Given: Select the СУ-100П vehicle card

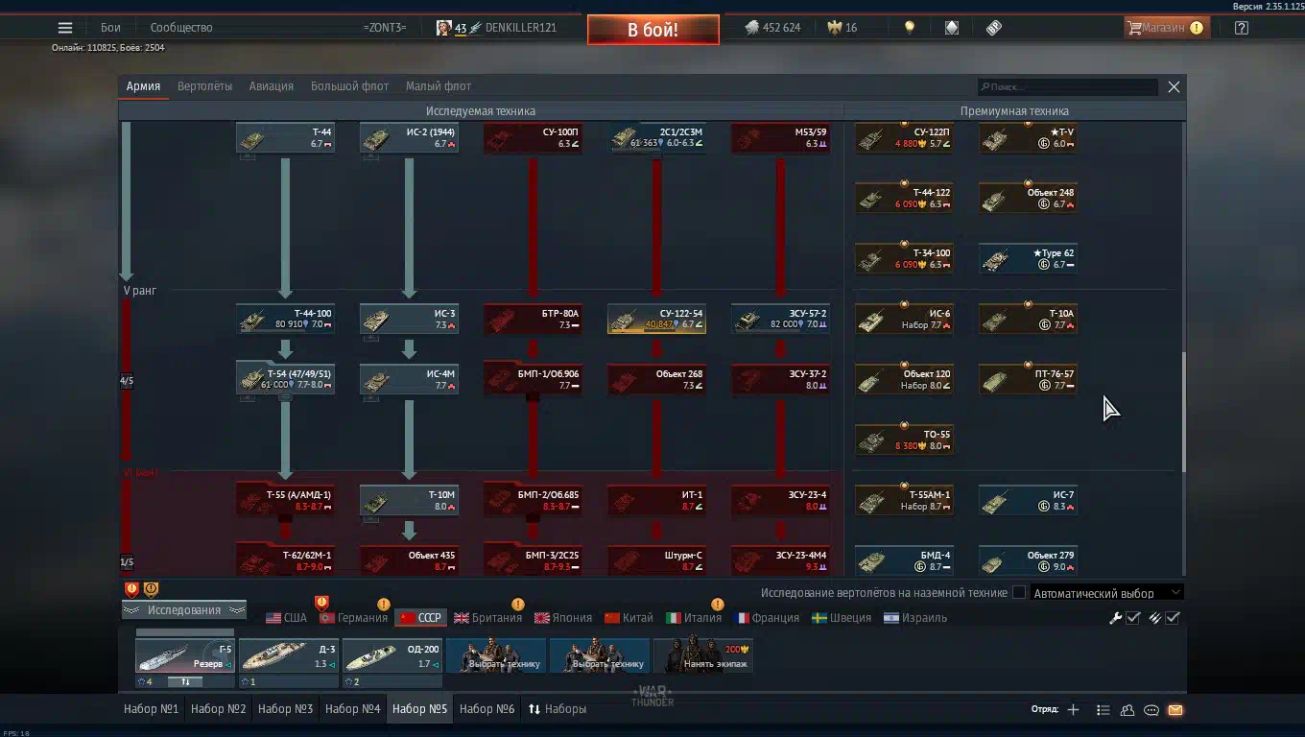Looking at the screenshot, I should click(533, 138).
